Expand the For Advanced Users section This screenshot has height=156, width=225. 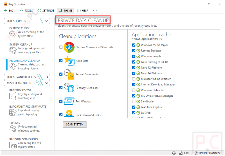coord(47,77)
